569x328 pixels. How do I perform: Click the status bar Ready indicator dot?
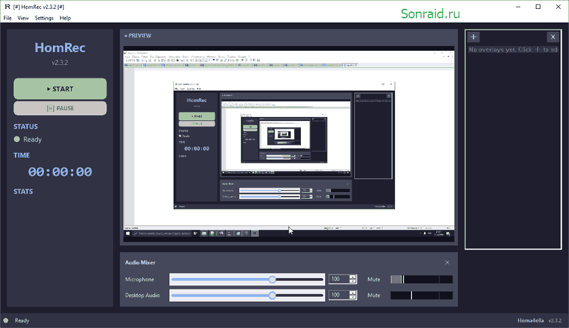[x=6, y=321]
